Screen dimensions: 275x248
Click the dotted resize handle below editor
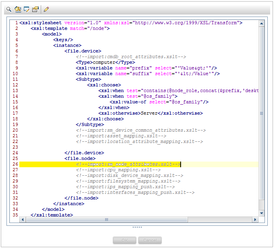click(137, 227)
